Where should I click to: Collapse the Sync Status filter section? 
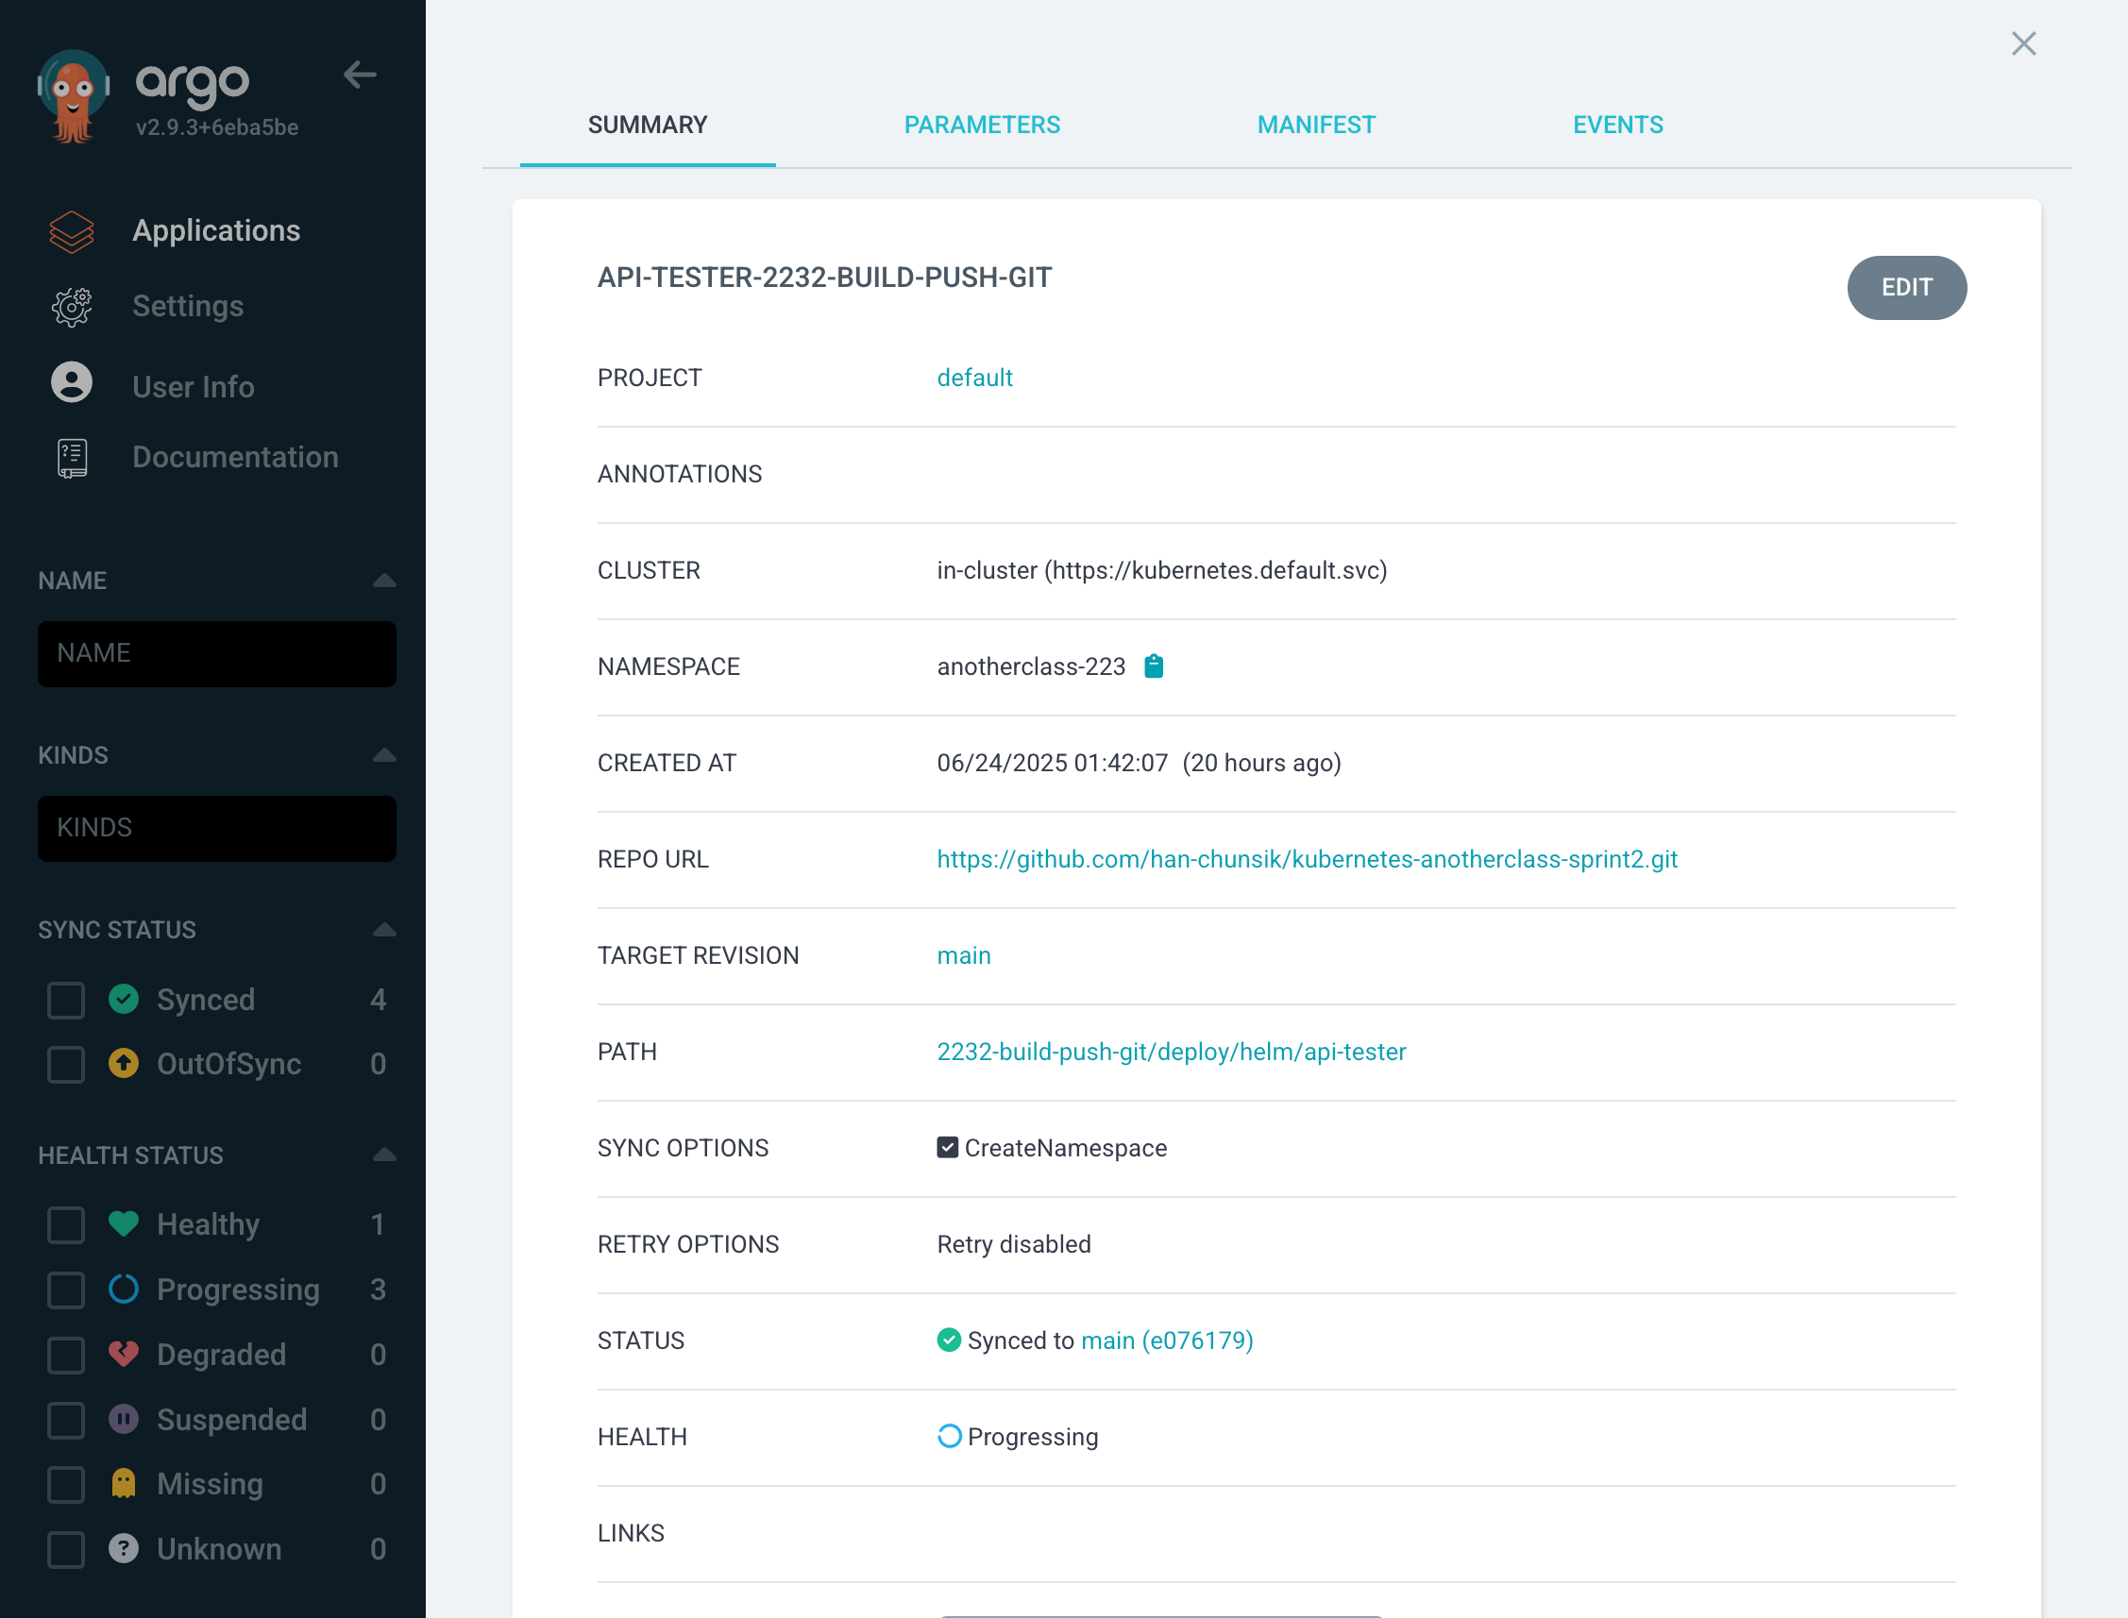click(383, 930)
